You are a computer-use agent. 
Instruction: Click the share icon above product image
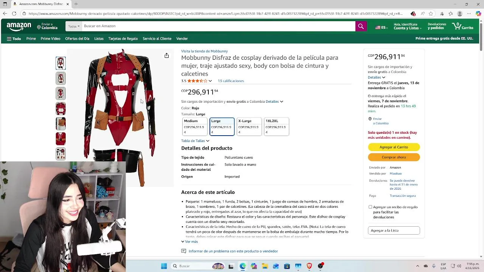pos(166,56)
